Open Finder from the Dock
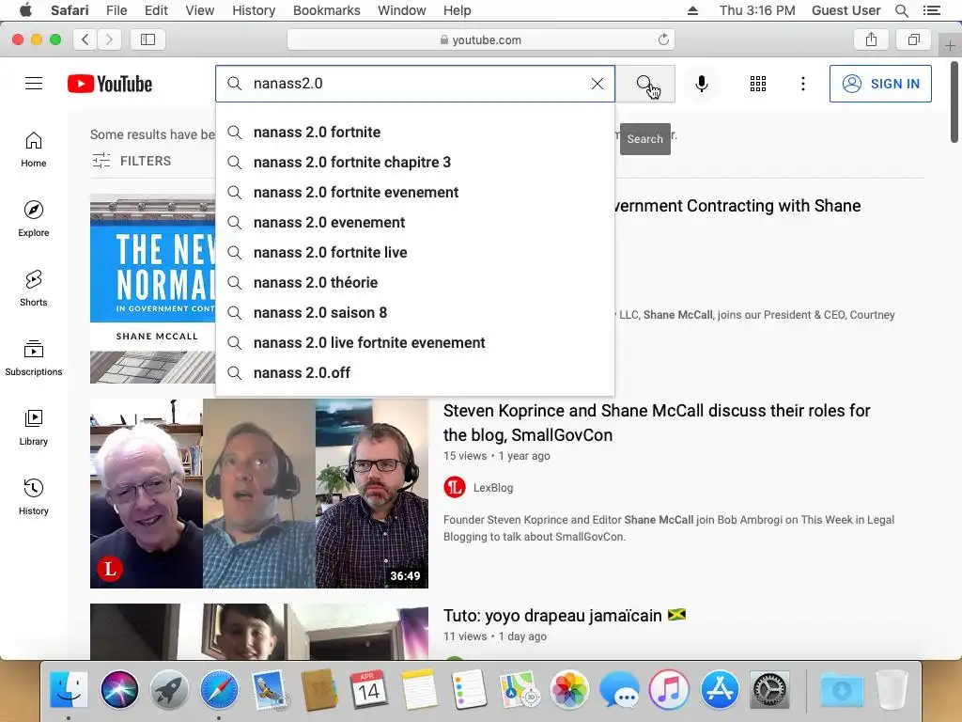The image size is (962, 722). (69, 689)
